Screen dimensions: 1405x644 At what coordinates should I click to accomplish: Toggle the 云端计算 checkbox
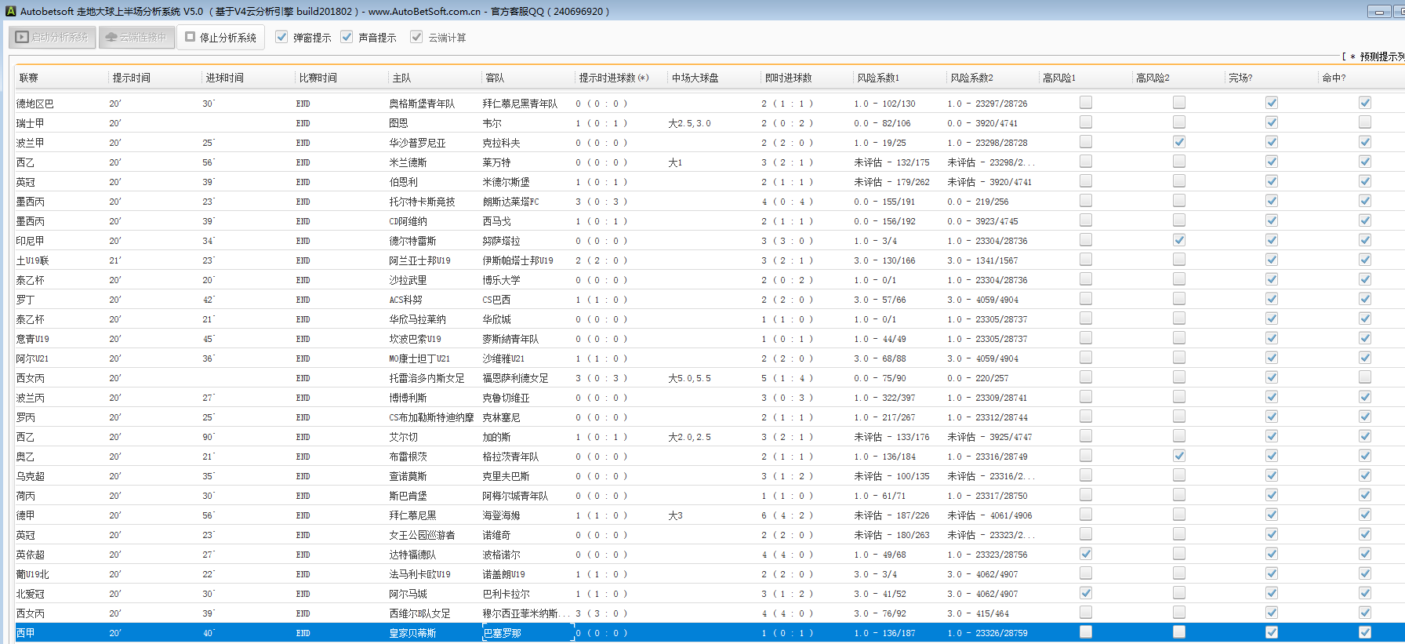416,37
